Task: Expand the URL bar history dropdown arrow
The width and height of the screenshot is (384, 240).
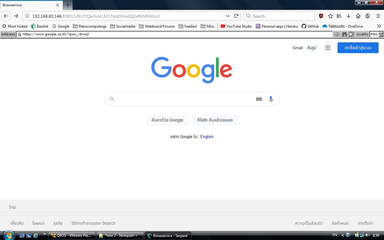Action: point(228,16)
